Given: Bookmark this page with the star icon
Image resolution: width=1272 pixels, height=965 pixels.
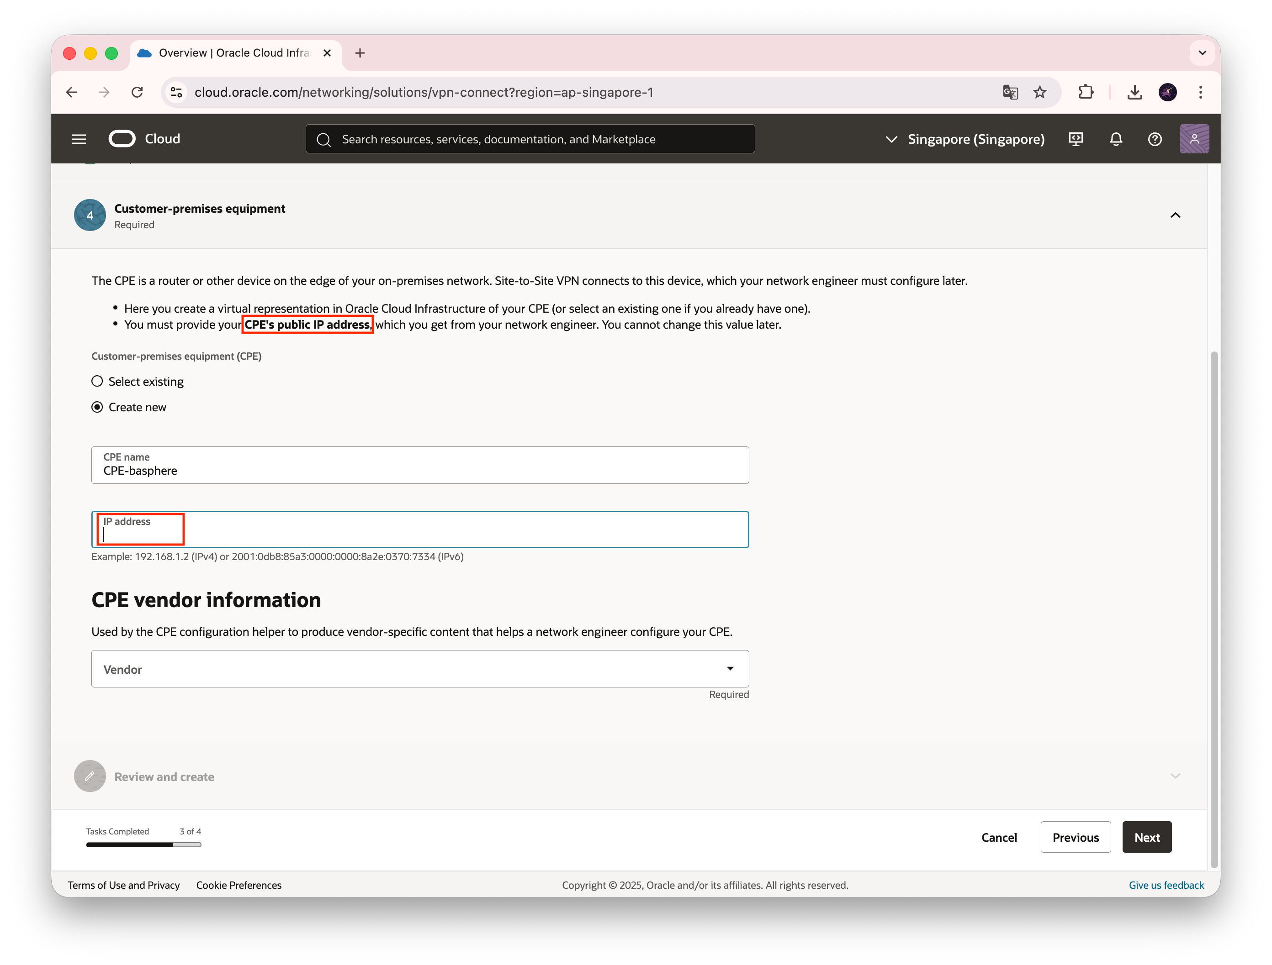Looking at the screenshot, I should 1040,92.
